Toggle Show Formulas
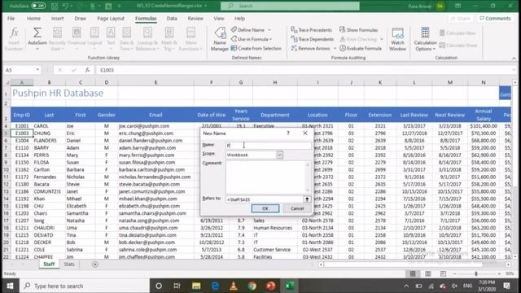Screen dimensions: 521x293 click(x=358, y=30)
